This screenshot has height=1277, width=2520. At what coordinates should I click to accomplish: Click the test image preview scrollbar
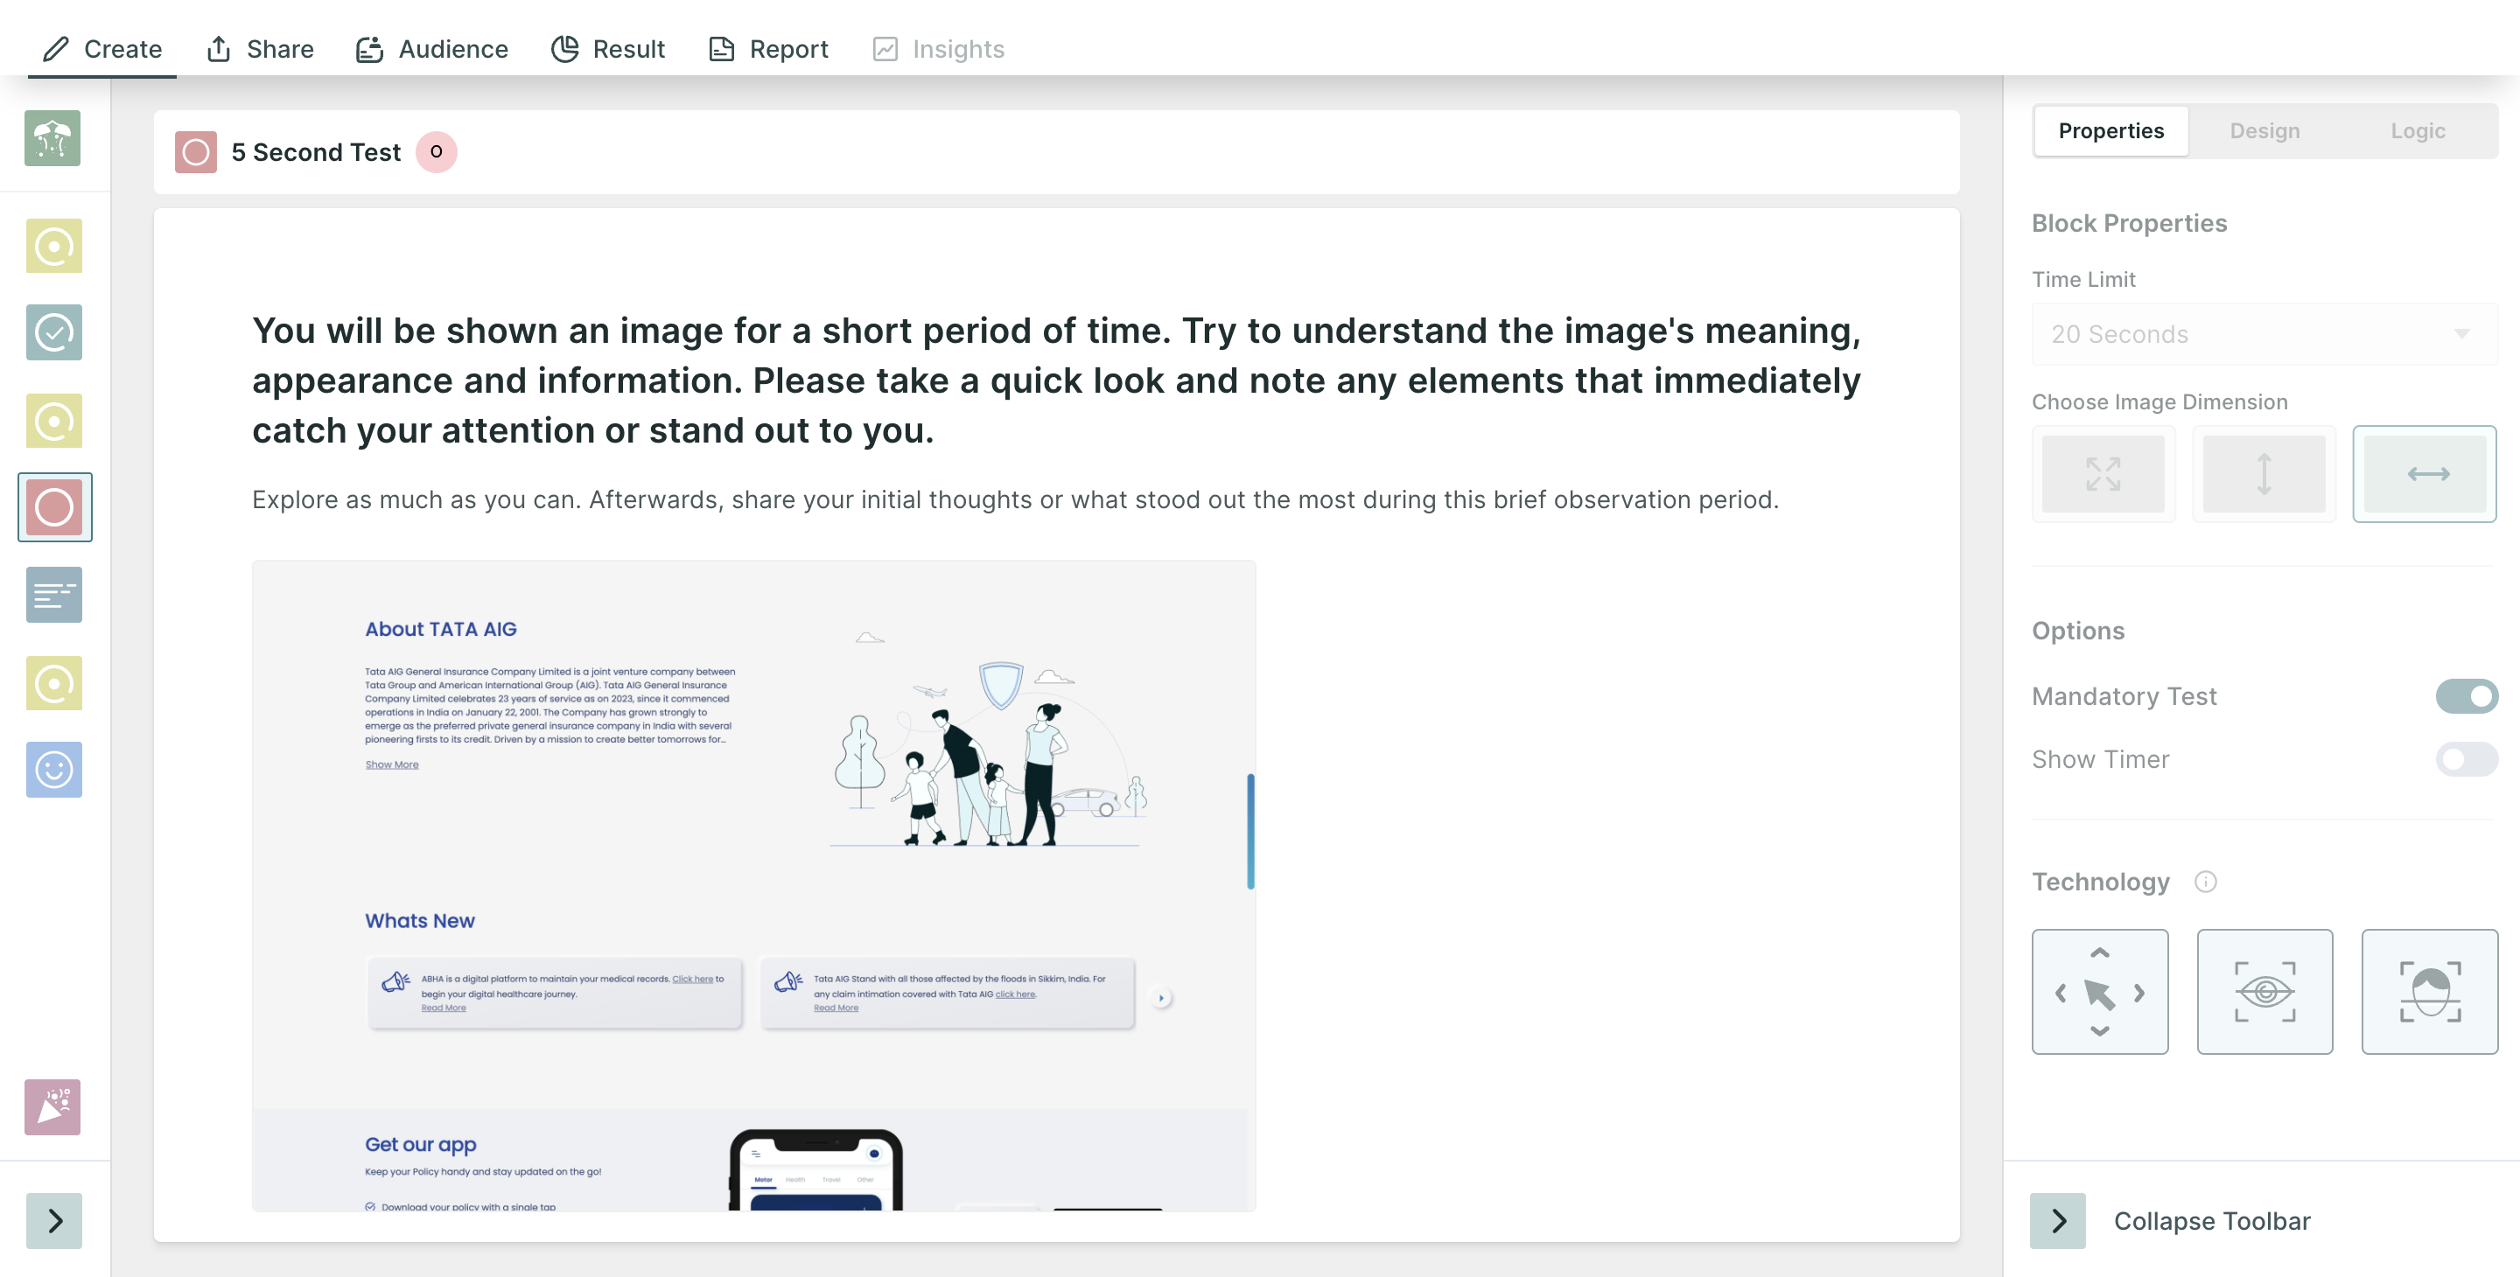tap(1250, 831)
